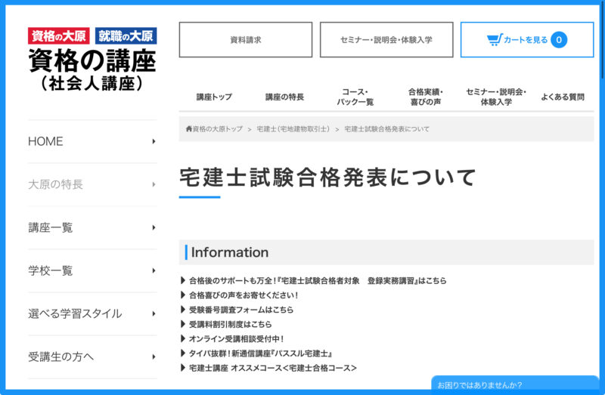Open the よくある質問 tab
The image size is (605, 395).
(562, 97)
